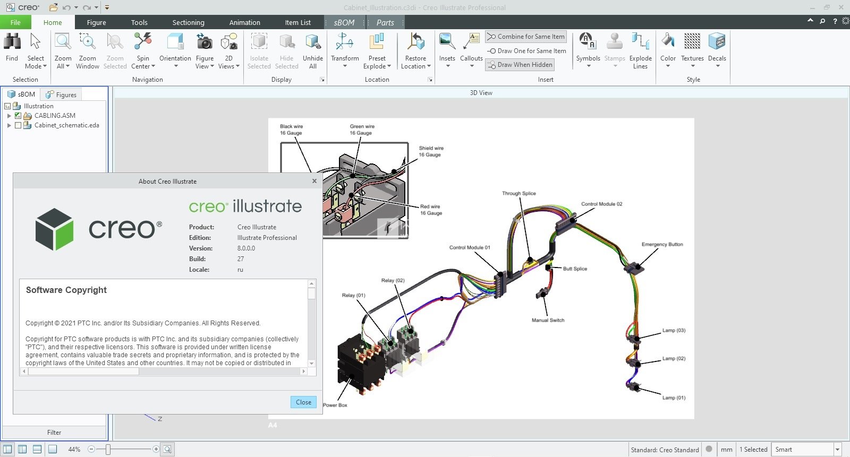Click the mm units status entry
The width and height of the screenshot is (850, 457).
coord(726,450)
